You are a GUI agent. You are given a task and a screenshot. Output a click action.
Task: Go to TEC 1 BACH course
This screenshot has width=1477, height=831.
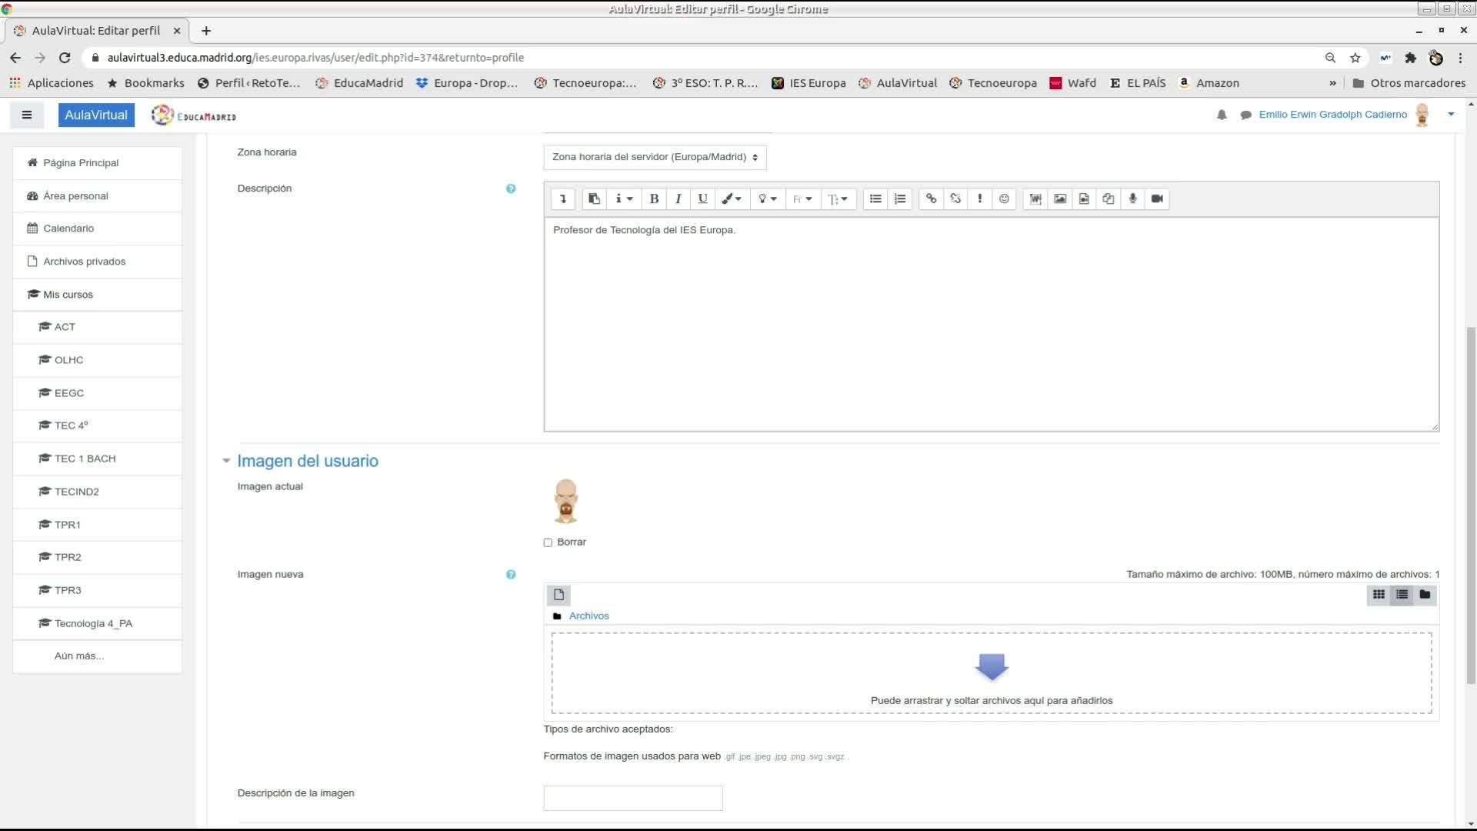[85, 459]
